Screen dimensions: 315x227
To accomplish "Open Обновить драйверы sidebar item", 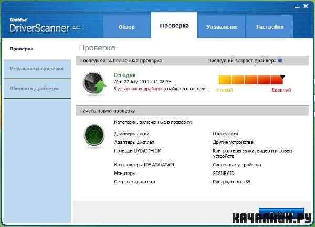I will (37, 89).
